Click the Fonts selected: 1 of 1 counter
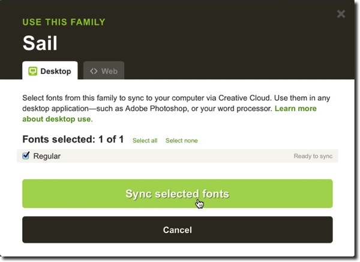Image resolution: width=360 pixels, height=262 pixels. point(73,139)
